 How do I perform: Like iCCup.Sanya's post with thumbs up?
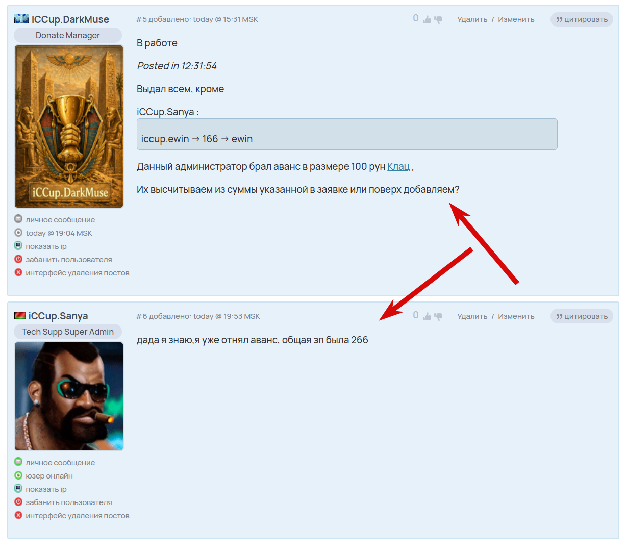427,317
